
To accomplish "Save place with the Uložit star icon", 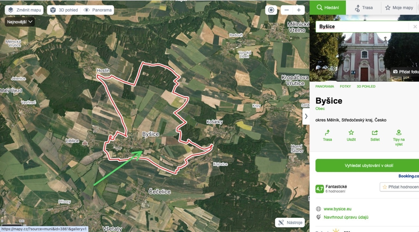I will coord(351,135).
